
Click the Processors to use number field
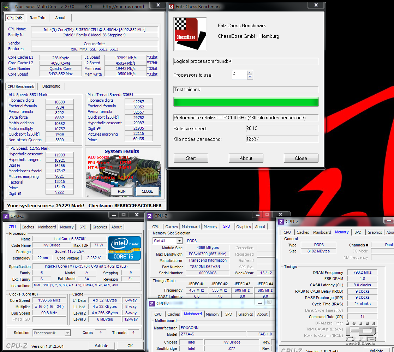(239, 74)
